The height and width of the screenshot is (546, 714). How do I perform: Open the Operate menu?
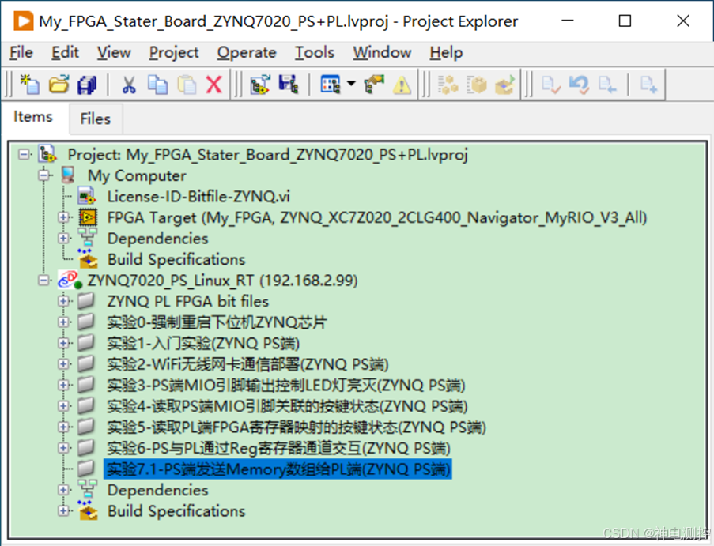coord(247,53)
